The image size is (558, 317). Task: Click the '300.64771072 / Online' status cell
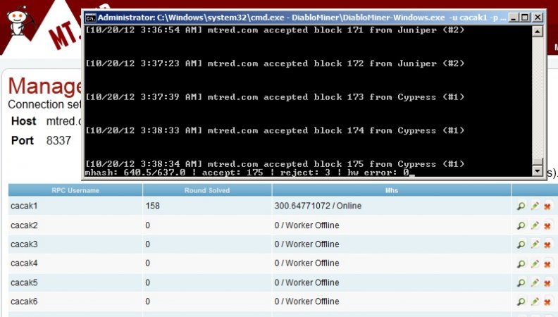392,206
